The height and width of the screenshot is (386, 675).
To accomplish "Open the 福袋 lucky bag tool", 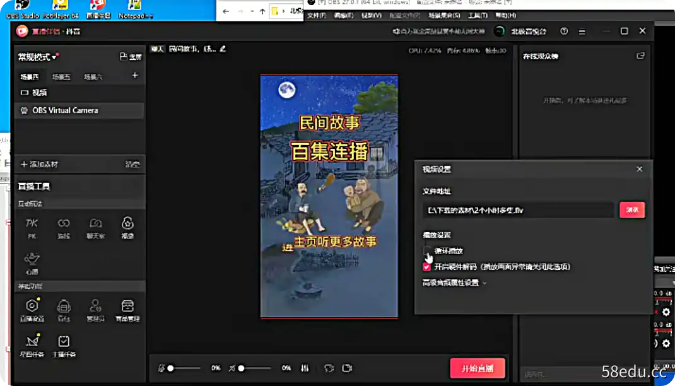I will (127, 228).
